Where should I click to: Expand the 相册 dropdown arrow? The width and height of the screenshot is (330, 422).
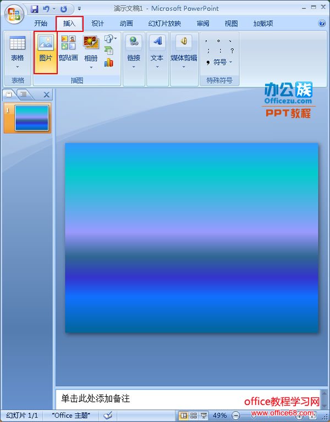point(91,67)
